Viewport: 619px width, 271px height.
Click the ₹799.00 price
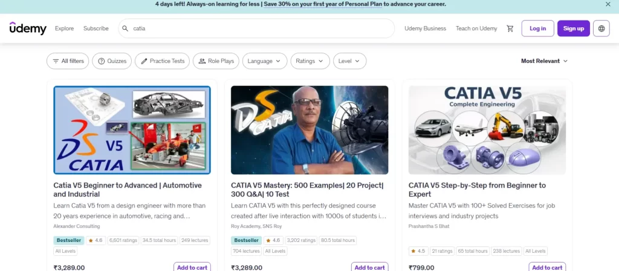[421, 267]
